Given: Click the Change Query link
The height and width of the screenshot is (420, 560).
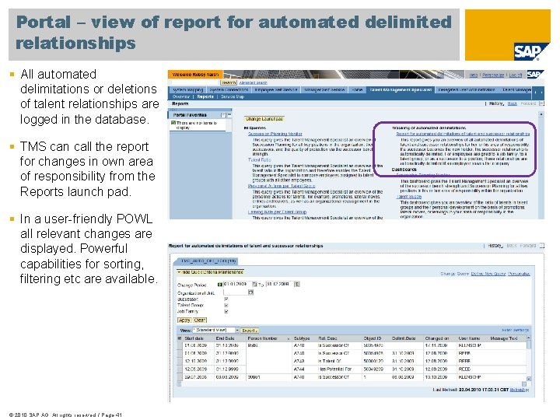Looking at the screenshot, I should point(455,274).
